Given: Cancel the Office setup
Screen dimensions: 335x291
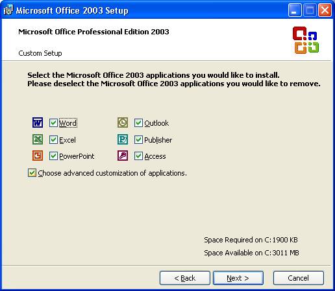Looking at the screenshot, I should pyautogui.click(x=299, y=278).
